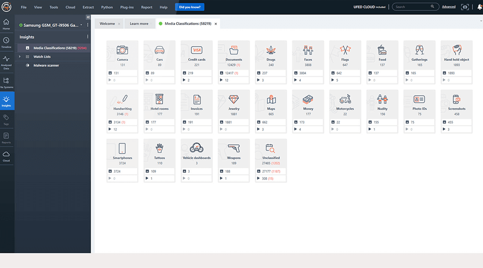This screenshot has width=483, height=268.
Task: Open the Timeline sidebar view
Action: [6, 43]
